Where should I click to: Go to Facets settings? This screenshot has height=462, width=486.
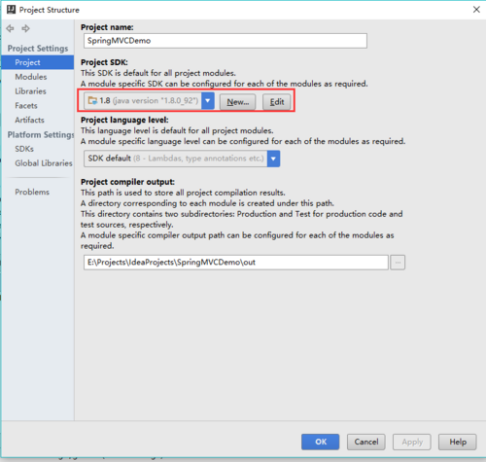[26, 105]
